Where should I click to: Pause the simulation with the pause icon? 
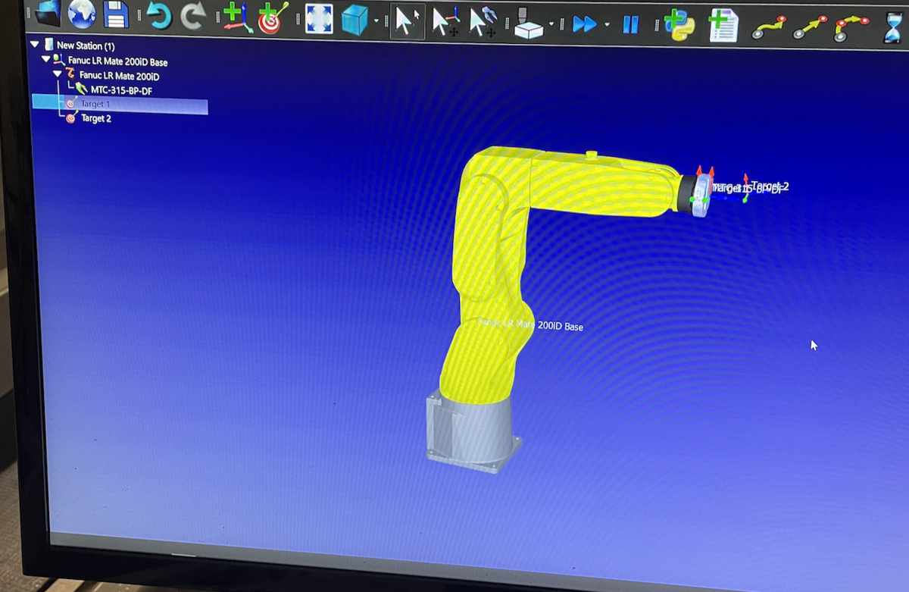(630, 26)
